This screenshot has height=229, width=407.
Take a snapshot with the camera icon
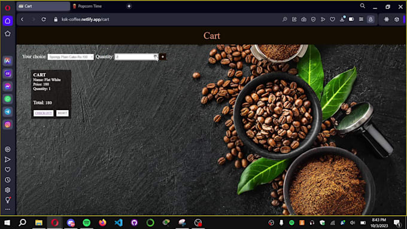click(x=303, y=20)
